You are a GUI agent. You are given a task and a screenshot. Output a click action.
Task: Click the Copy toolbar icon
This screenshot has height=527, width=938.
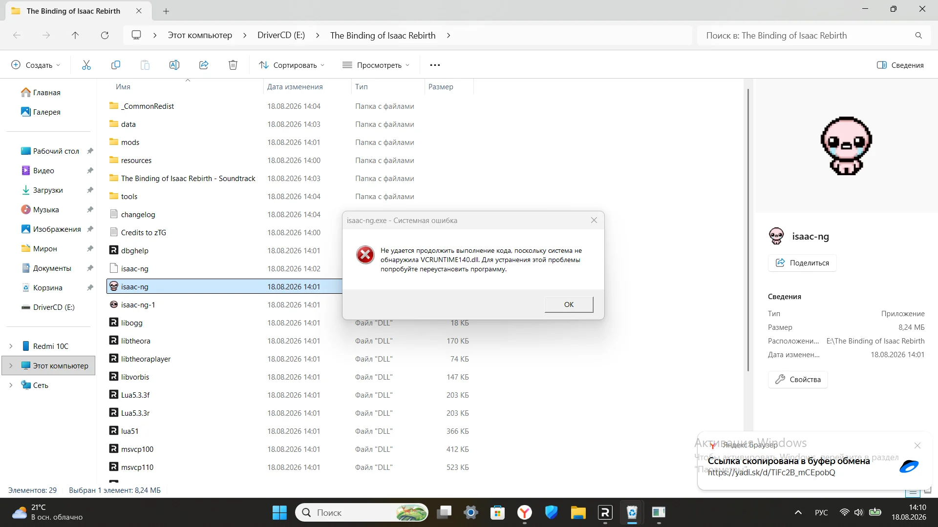tap(116, 65)
